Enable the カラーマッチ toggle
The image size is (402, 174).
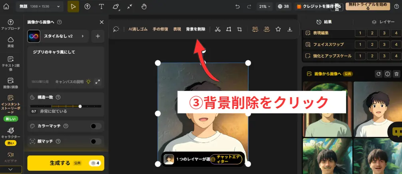click(x=96, y=126)
